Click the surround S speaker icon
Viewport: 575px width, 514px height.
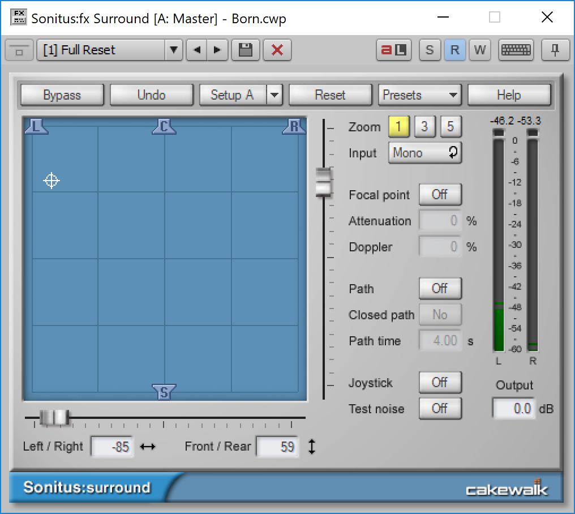click(164, 391)
